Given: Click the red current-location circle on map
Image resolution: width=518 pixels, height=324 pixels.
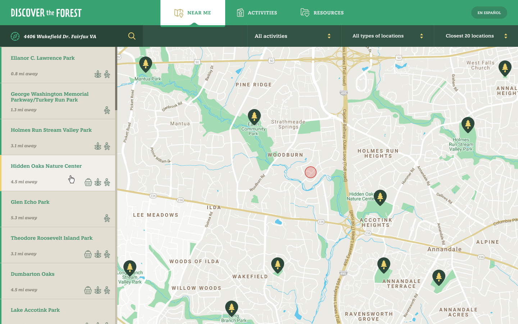Looking at the screenshot, I should tap(310, 172).
